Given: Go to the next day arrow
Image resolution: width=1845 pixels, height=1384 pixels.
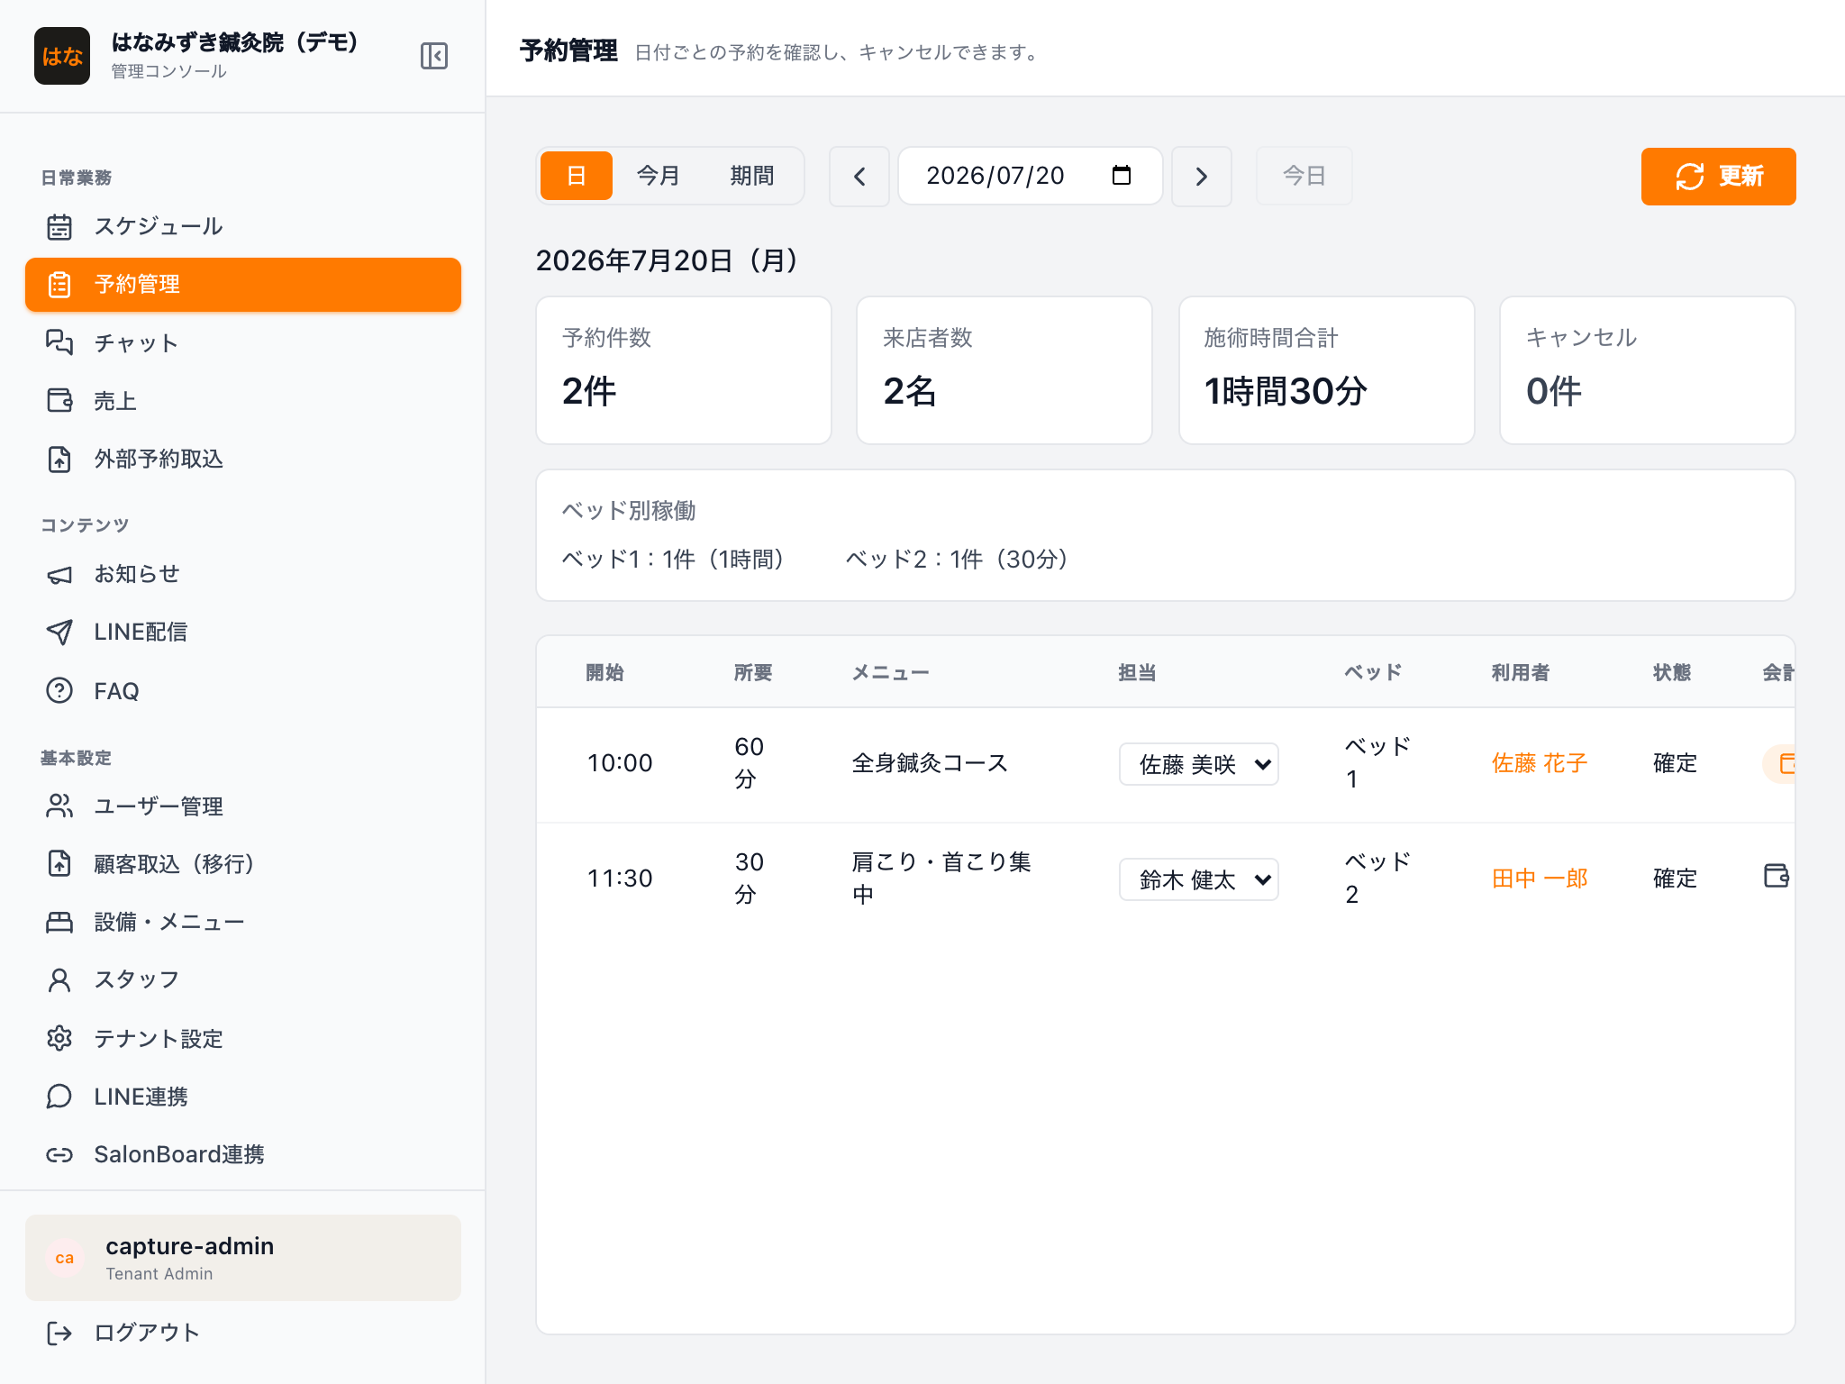Looking at the screenshot, I should click(1202, 177).
